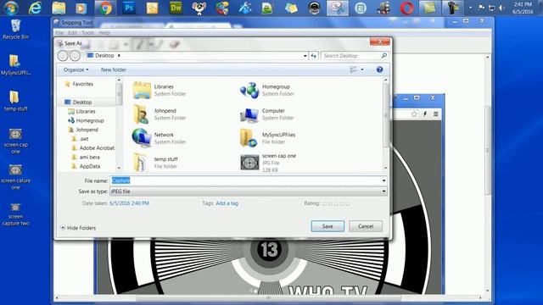Screen dimensions: 543x305
Task: Click the Chrome bookmark star icon
Action: (414, 114)
